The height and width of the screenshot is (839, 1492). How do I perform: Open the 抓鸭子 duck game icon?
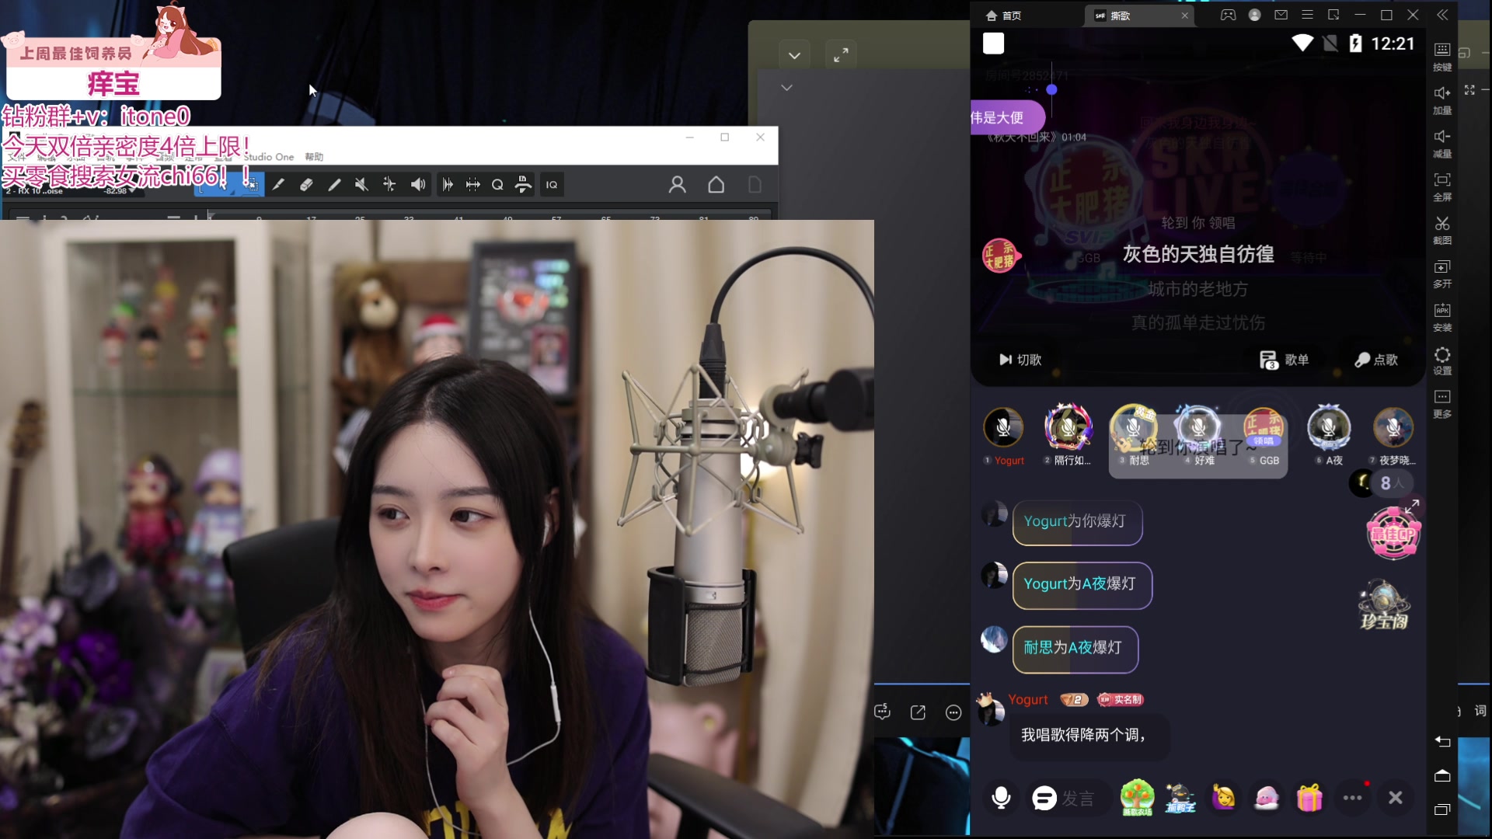[1180, 798]
